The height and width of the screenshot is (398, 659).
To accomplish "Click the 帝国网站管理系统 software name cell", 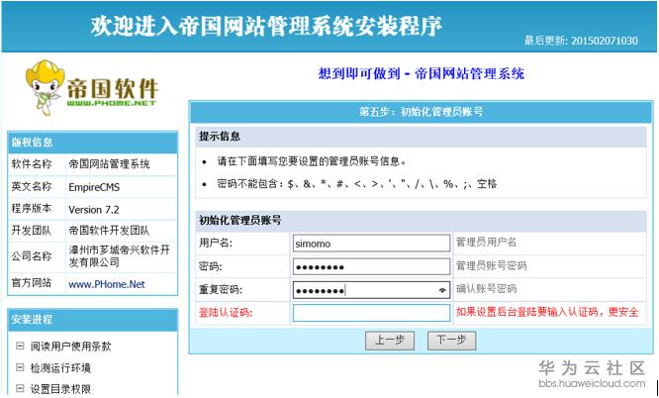I will pyautogui.click(x=109, y=164).
